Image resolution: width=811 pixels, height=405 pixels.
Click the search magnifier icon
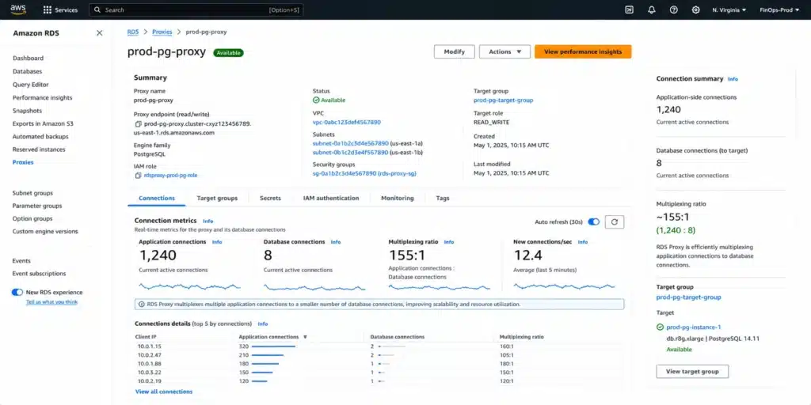pyautogui.click(x=97, y=9)
